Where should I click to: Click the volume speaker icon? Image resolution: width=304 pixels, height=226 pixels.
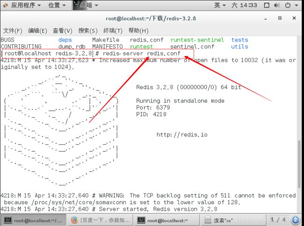tap(277, 5)
